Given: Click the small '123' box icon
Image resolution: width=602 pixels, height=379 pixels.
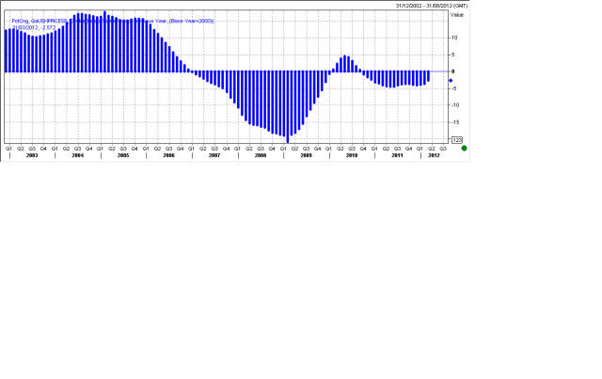Looking at the screenshot, I should [457, 139].
